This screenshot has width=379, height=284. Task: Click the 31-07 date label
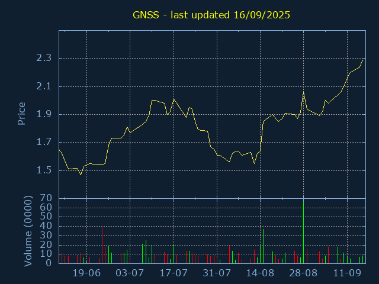(x=217, y=273)
